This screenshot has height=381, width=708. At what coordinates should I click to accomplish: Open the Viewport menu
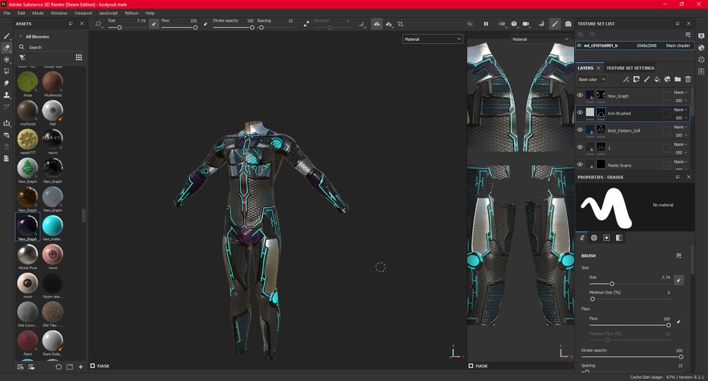point(83,13)
